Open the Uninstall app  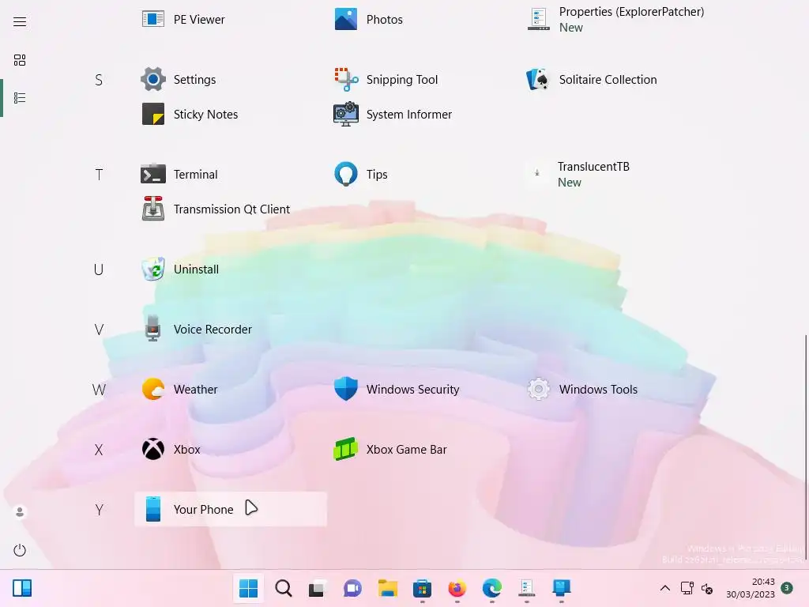[231, 269]
